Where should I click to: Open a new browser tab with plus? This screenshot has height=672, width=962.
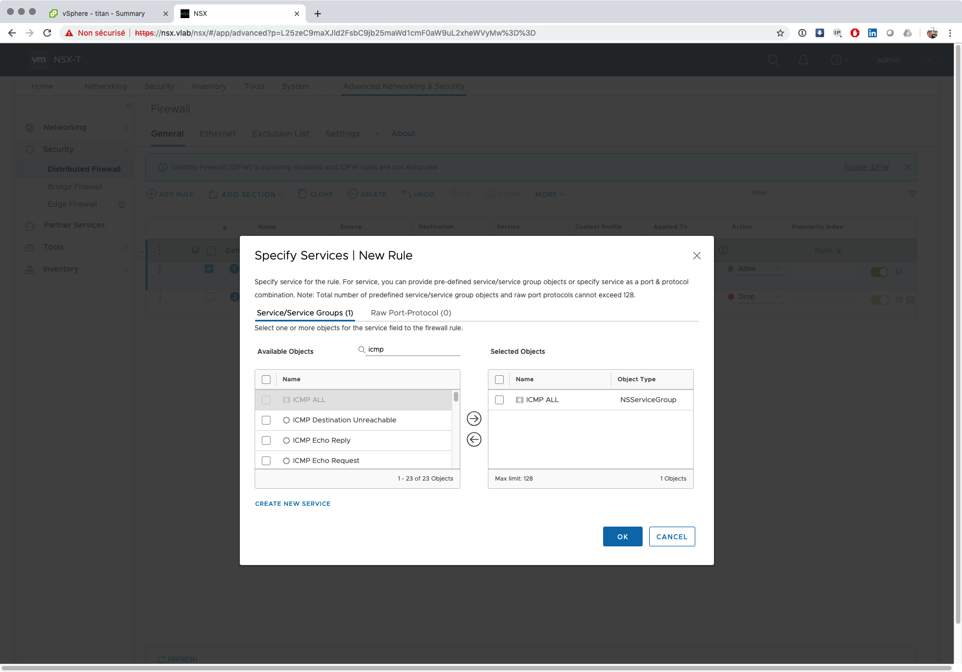(x=318, y=14)
